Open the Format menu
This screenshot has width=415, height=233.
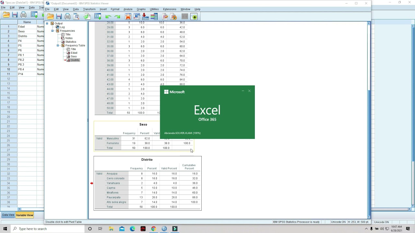115,9
